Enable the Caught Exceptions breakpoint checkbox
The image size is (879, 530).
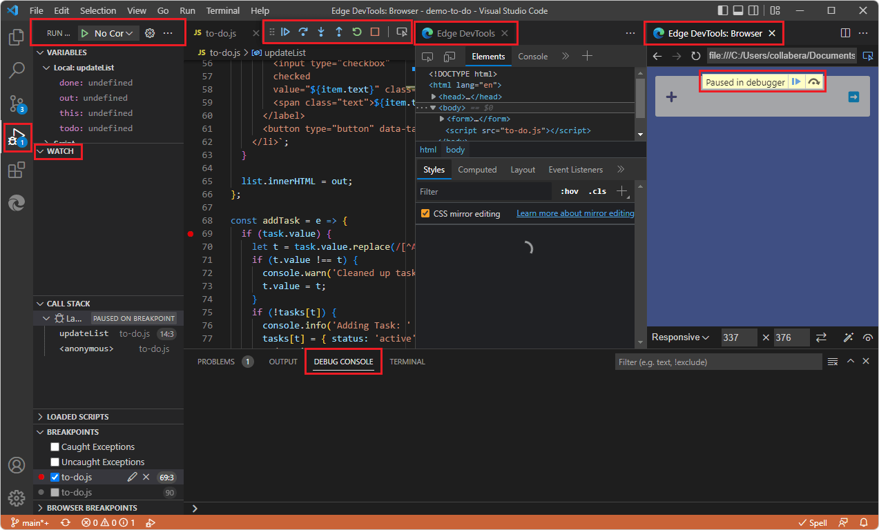[54, 446]
